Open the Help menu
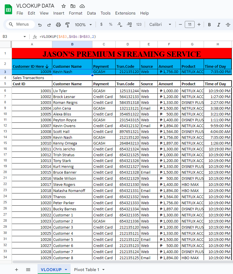233x274 pixels. pos(144,13)
